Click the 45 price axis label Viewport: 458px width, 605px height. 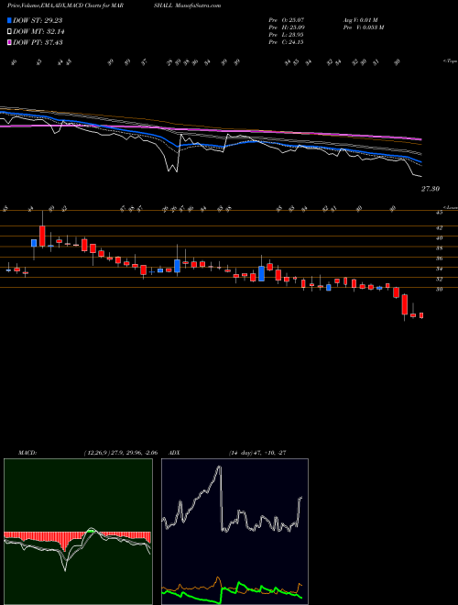pyautogui.click(x=439, y=213)
